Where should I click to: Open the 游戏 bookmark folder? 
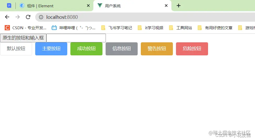246,28
